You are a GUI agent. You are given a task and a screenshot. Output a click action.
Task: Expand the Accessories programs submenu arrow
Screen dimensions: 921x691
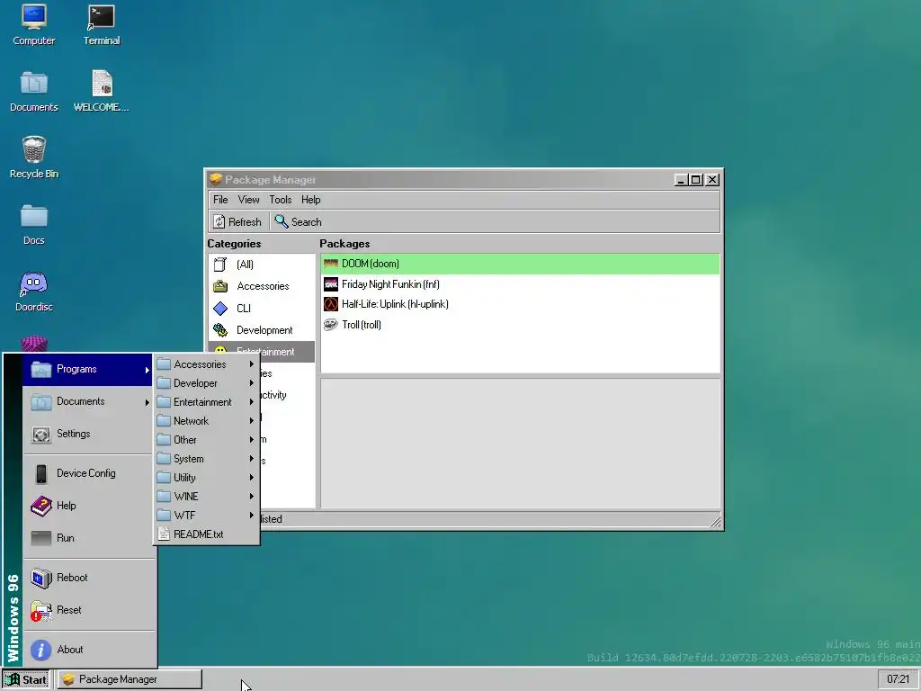pos(252,364)
